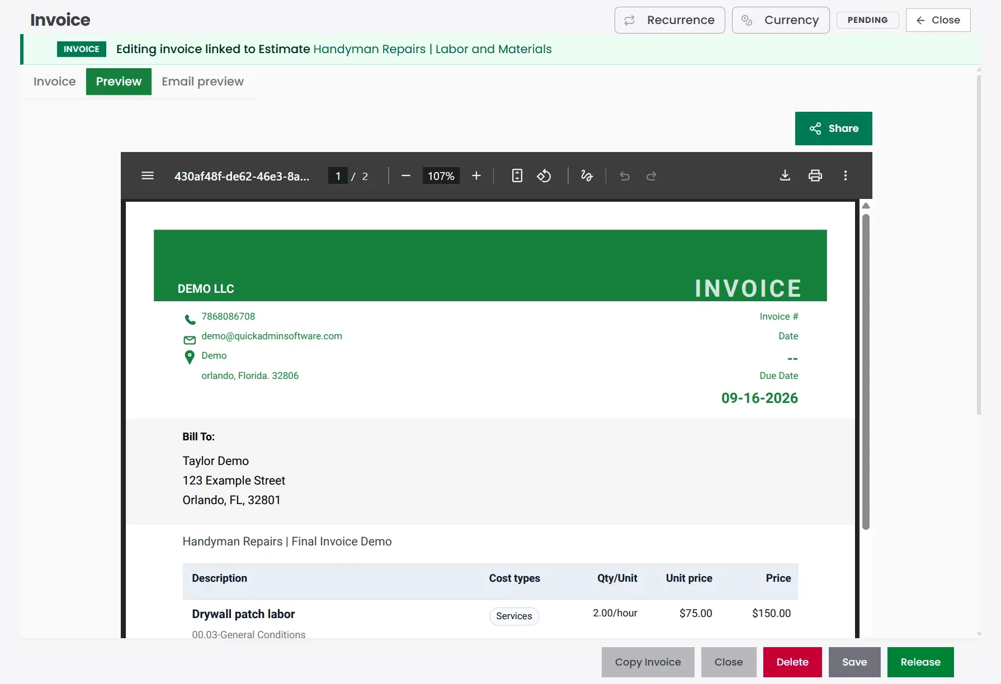Click the outer page scrollbar thumb
The image size is (1001, 684).
[979, 245]
